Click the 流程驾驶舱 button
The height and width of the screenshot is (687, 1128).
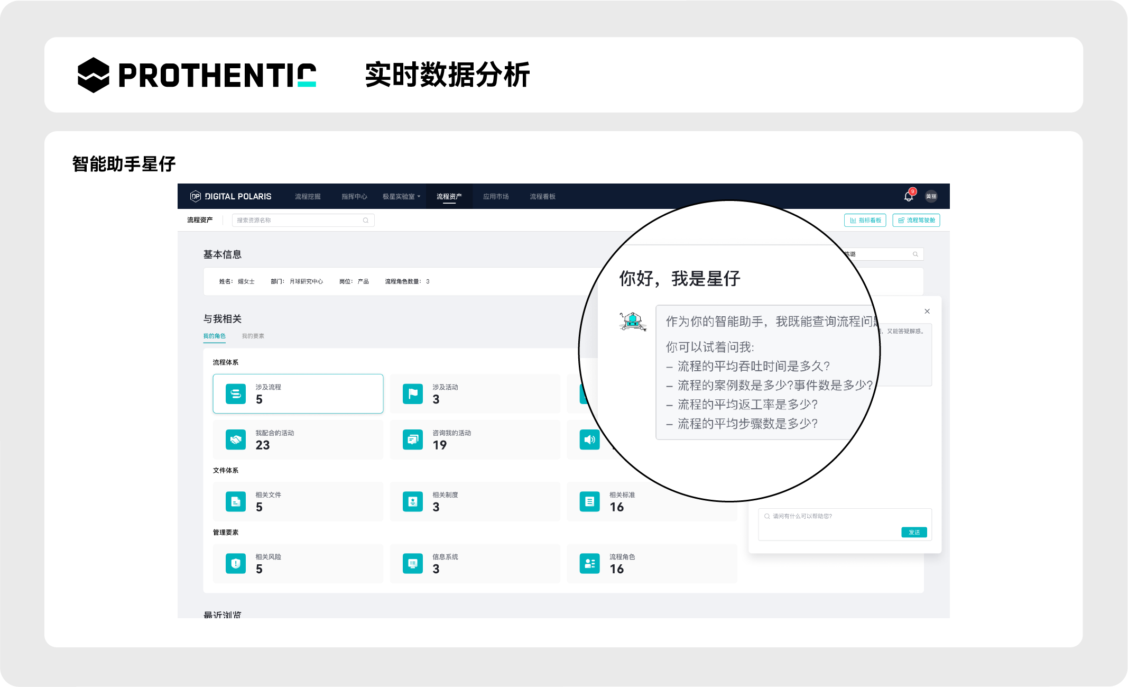(x=916, y=221)
